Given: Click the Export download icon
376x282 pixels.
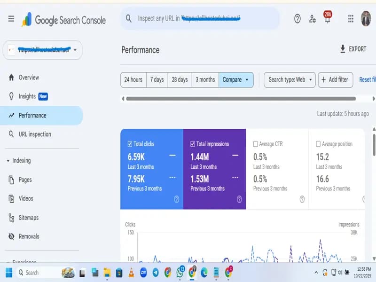Looking at the screenshot, I should coord(343,49).
